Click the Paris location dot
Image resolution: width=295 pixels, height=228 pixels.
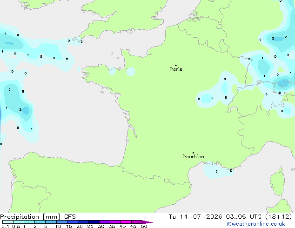point(176,65)
